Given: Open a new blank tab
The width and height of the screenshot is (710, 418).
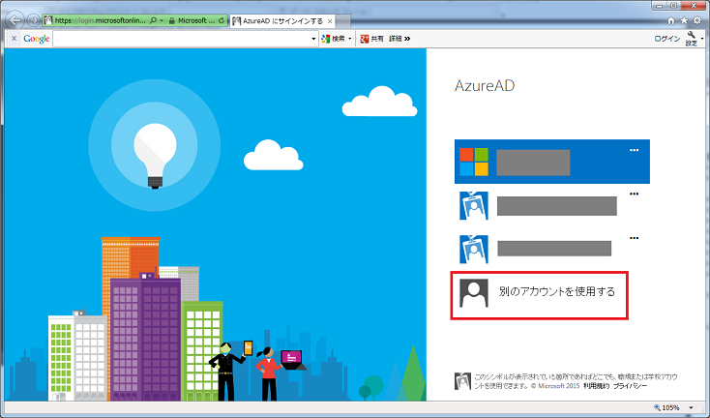Looking at the screenshot, I should [343, 21].
